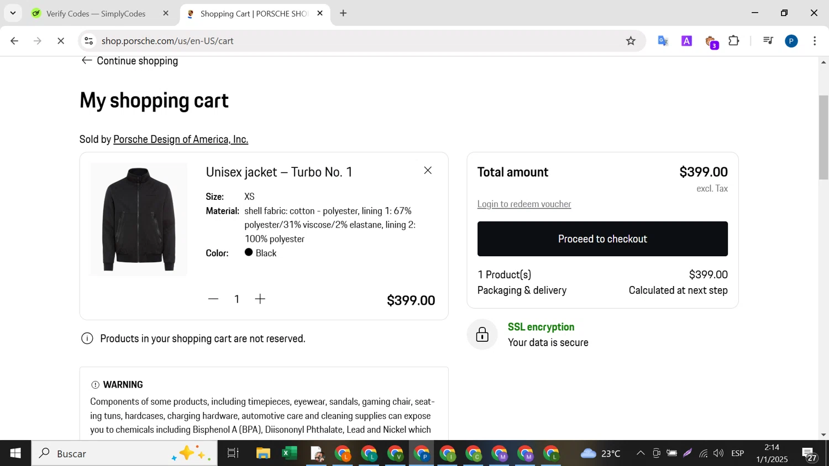Click the info icon beside not reserved notice
This screenshot has width=829, height=466.
87,338
